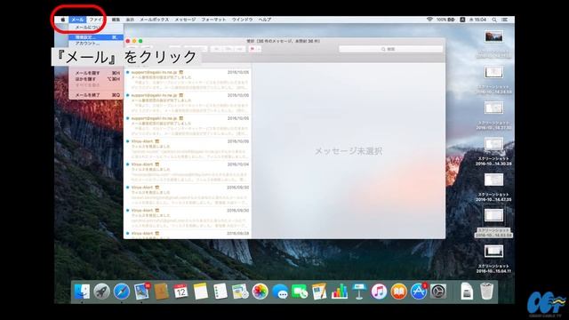The width and height of the screenshot is (569, 320).
Task: Open the flag color dropdown arrow
Action: point(259,49)
